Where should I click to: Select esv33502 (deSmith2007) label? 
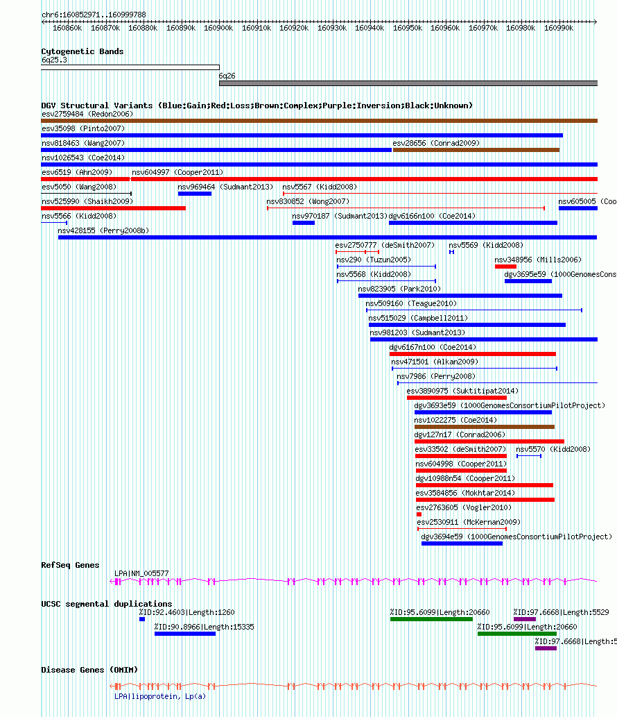(460, 450)
